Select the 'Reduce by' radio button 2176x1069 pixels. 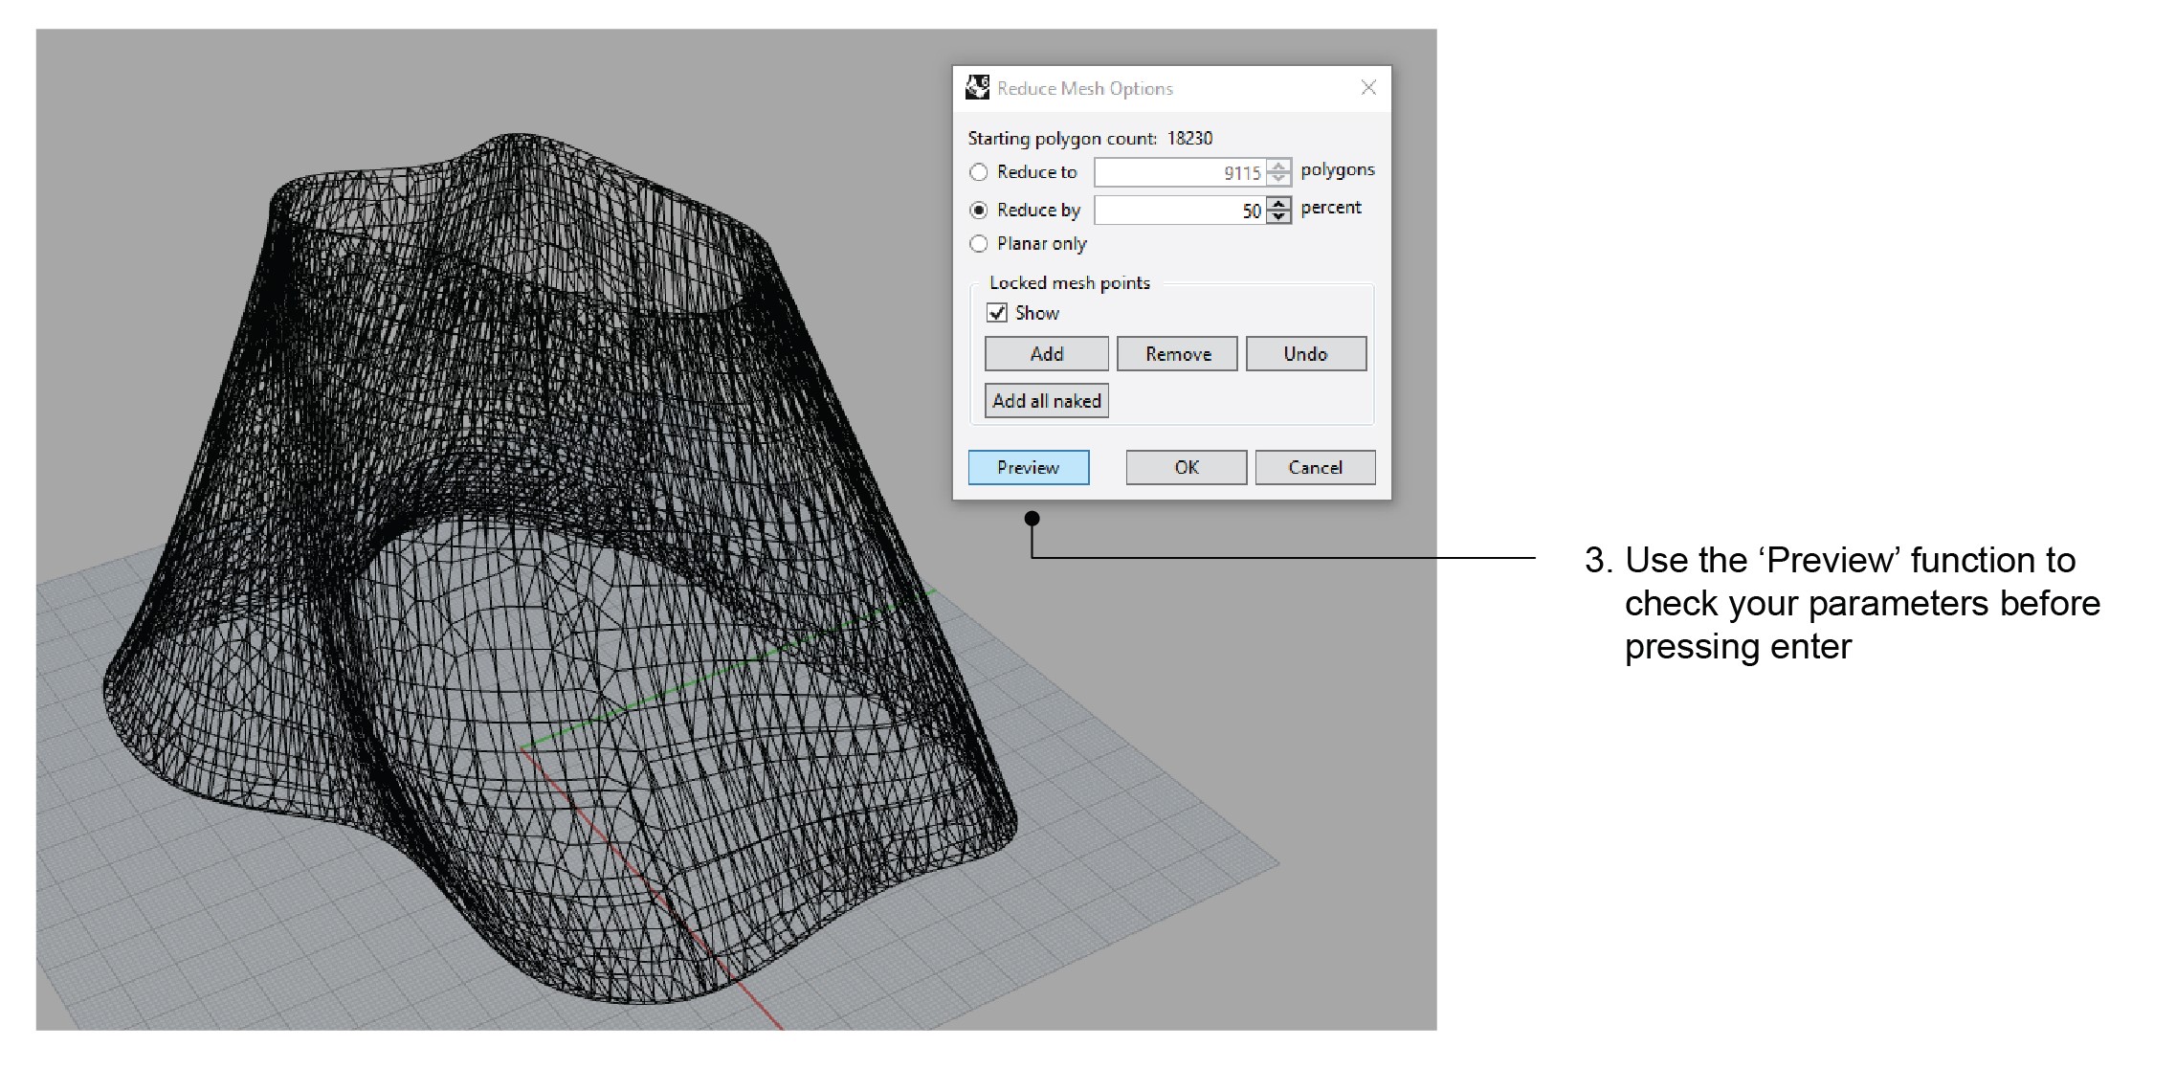tap(978, 210)
